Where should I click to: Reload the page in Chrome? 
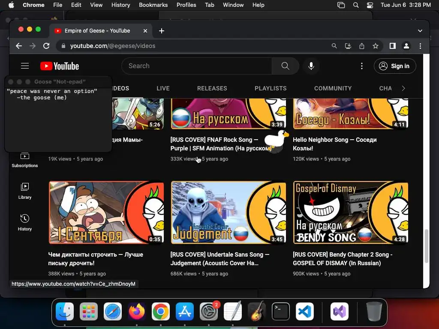(46, 46)
